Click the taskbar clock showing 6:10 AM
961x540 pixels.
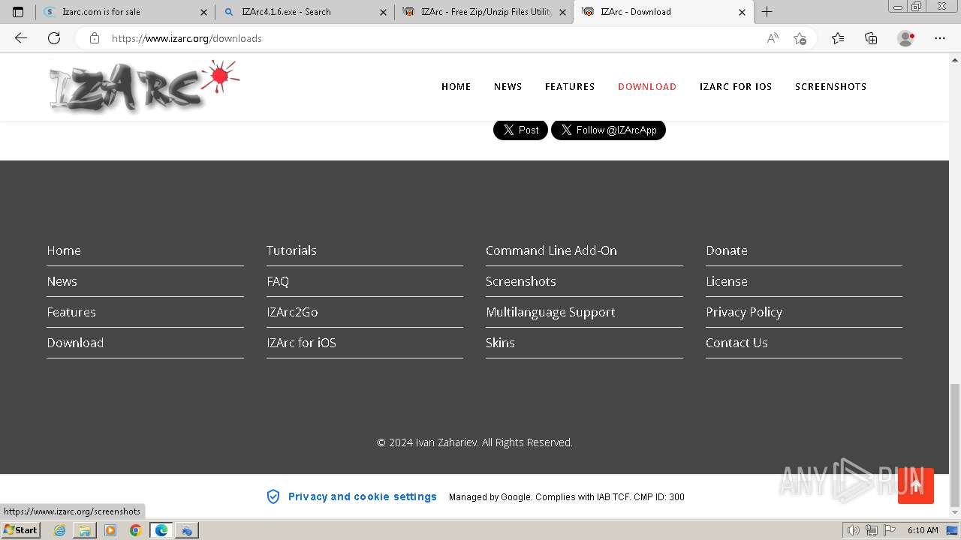[x=923, y=530]
